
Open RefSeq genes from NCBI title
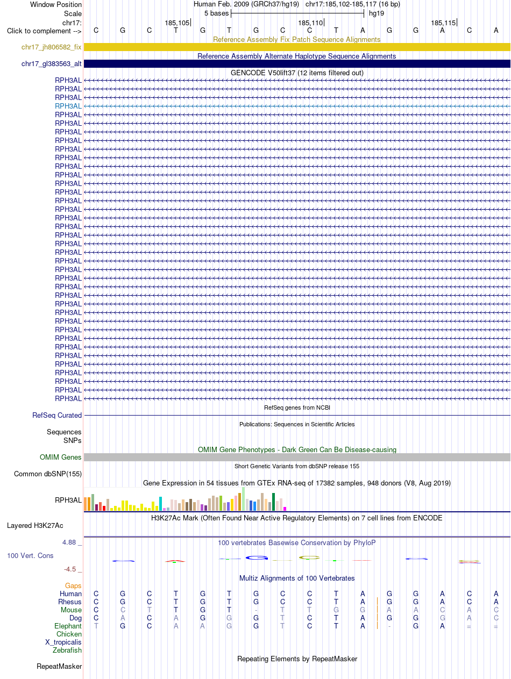[297, 408]
